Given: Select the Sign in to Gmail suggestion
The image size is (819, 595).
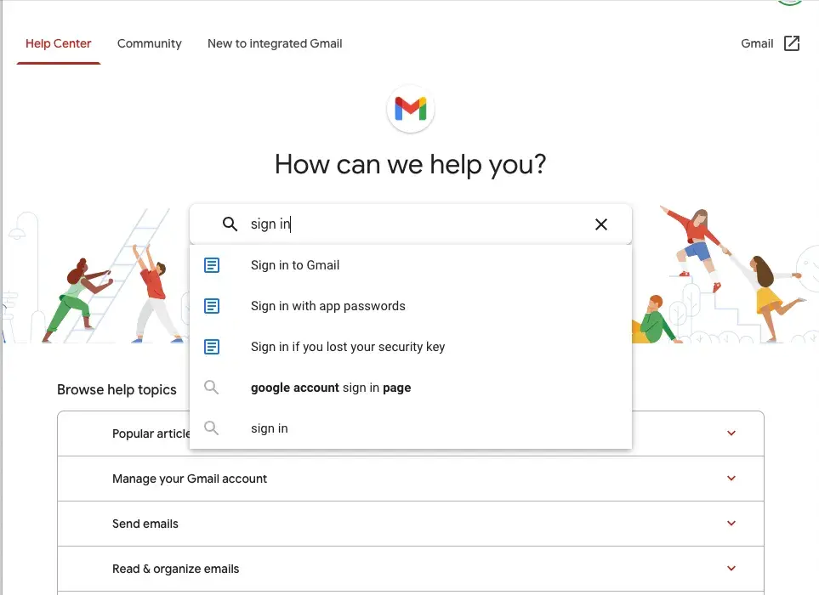Looking at the screenshot, I should (x=295, y=264).
